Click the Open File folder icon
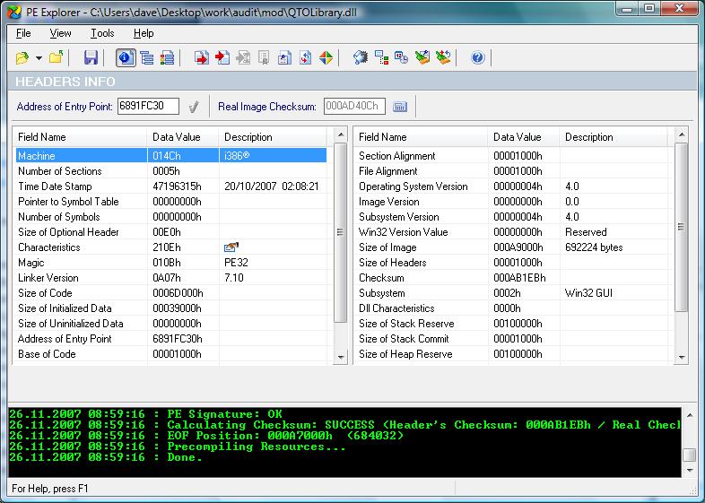 tap(22, 57)
